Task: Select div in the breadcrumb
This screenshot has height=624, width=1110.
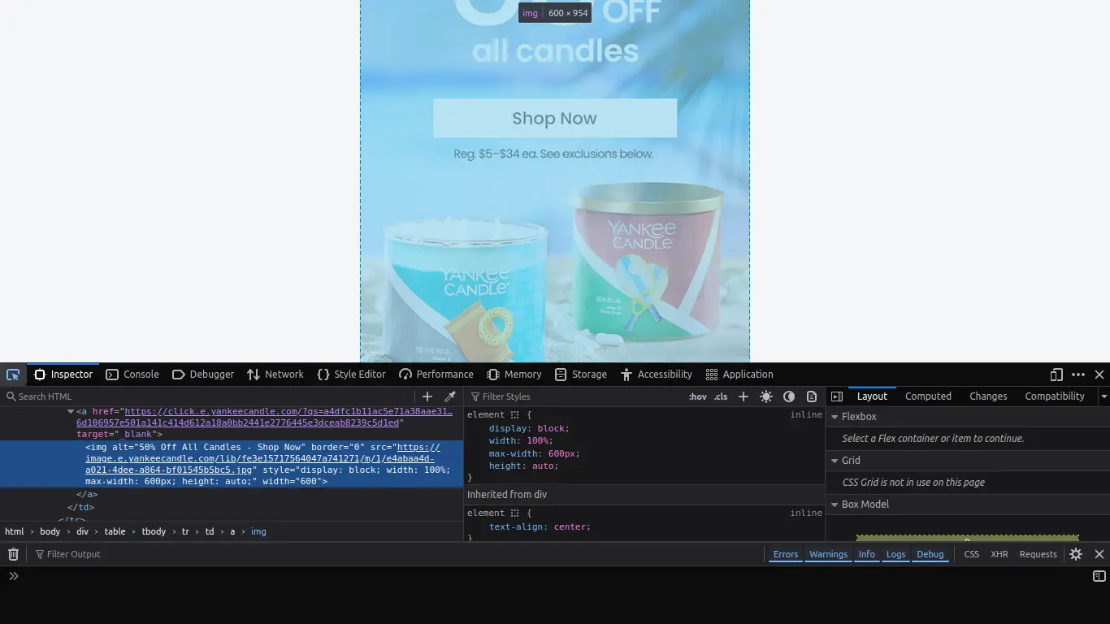Action: (x=83, y=531)
